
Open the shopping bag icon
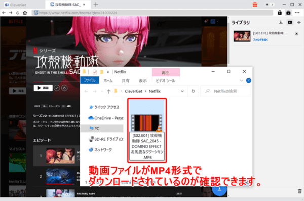point(288,13)
